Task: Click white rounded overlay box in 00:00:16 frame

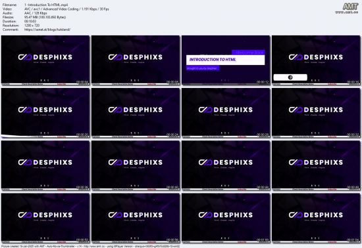Action: click(290, 77)
